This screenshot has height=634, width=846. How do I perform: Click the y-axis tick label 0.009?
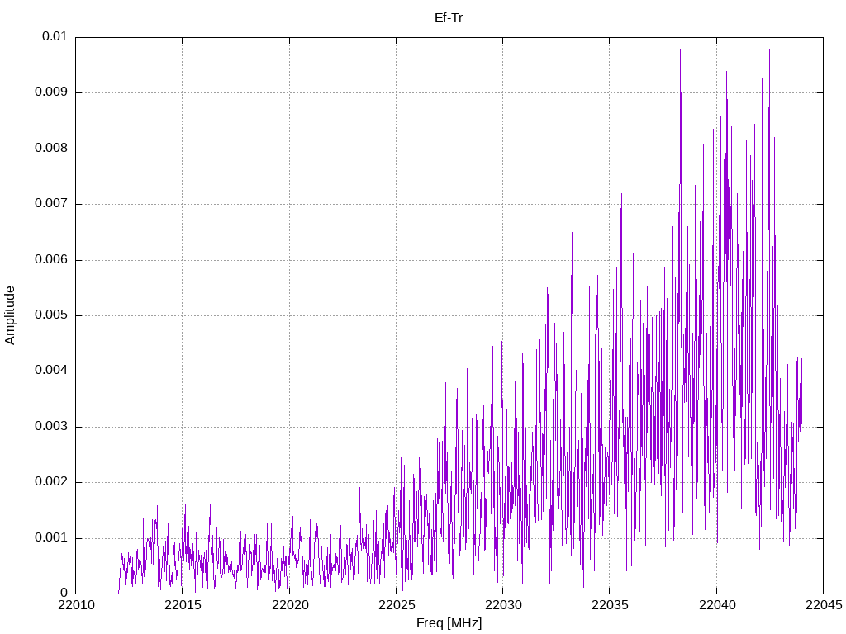pos(51,92)
